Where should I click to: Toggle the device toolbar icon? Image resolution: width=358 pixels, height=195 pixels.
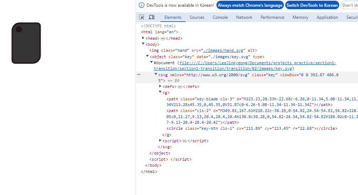pos(152,17)
